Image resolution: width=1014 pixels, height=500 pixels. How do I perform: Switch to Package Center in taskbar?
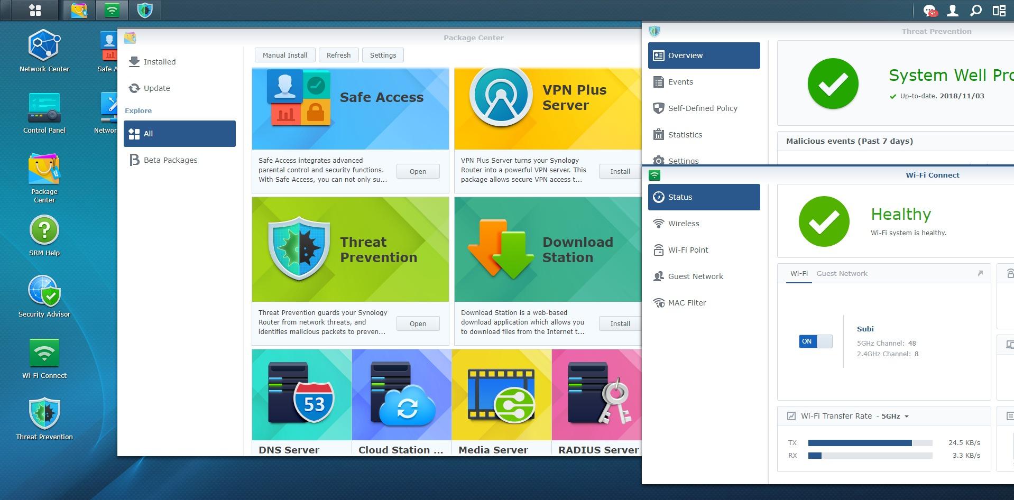79,10
